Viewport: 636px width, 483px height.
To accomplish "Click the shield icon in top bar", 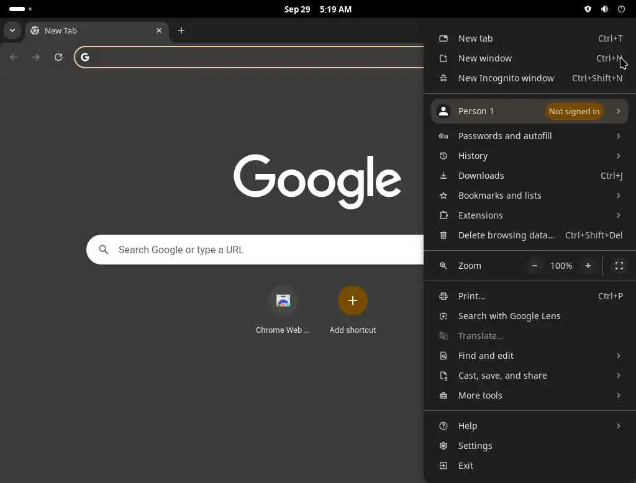I will pos(588,9).
